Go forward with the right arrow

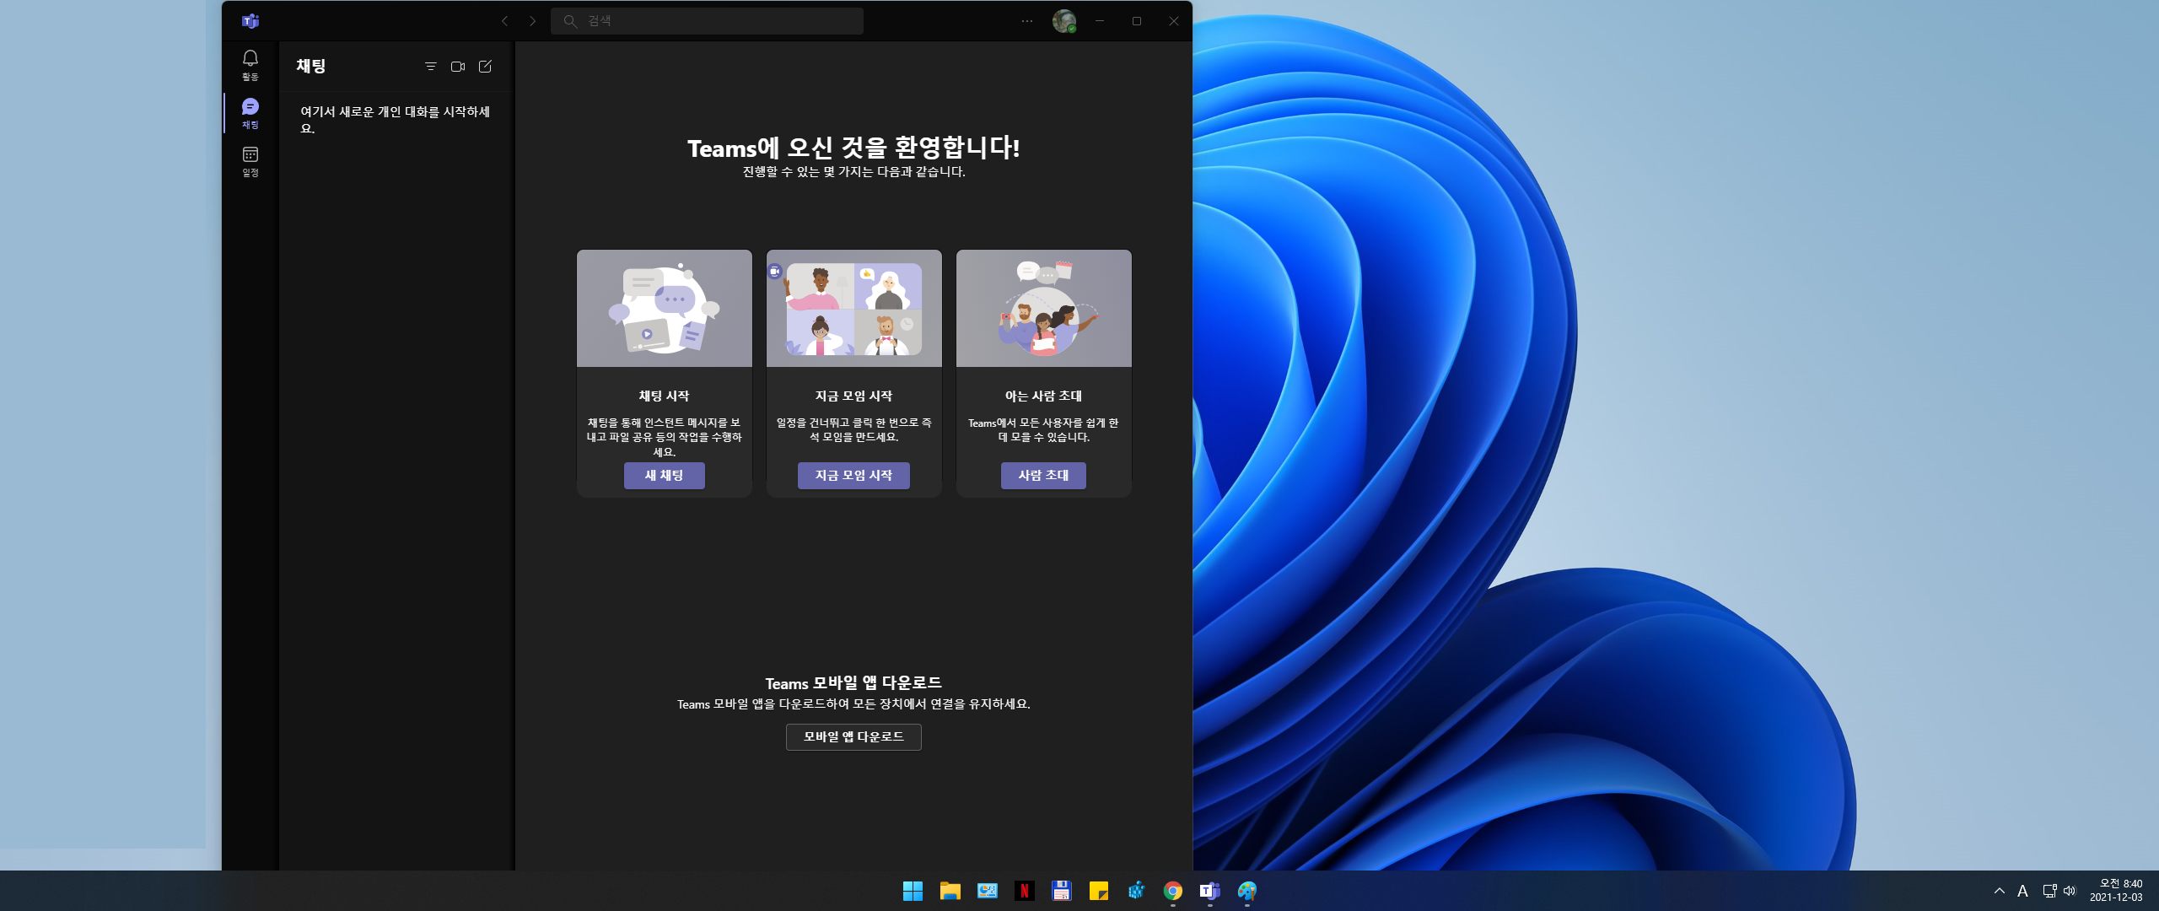click(x=532, y=21)
